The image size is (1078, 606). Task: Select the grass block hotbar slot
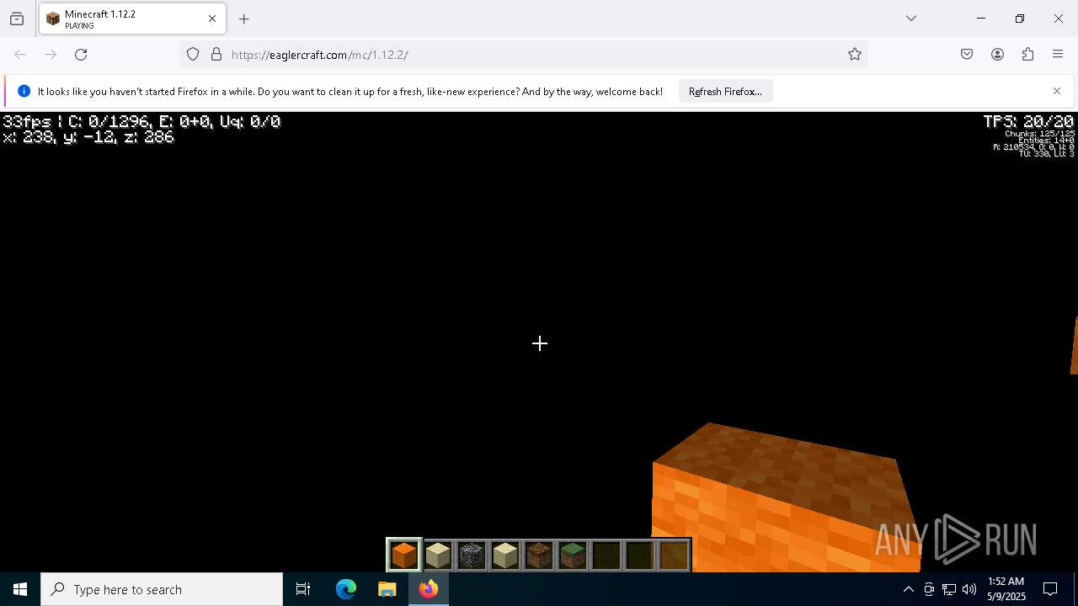[x=573, y=555]
